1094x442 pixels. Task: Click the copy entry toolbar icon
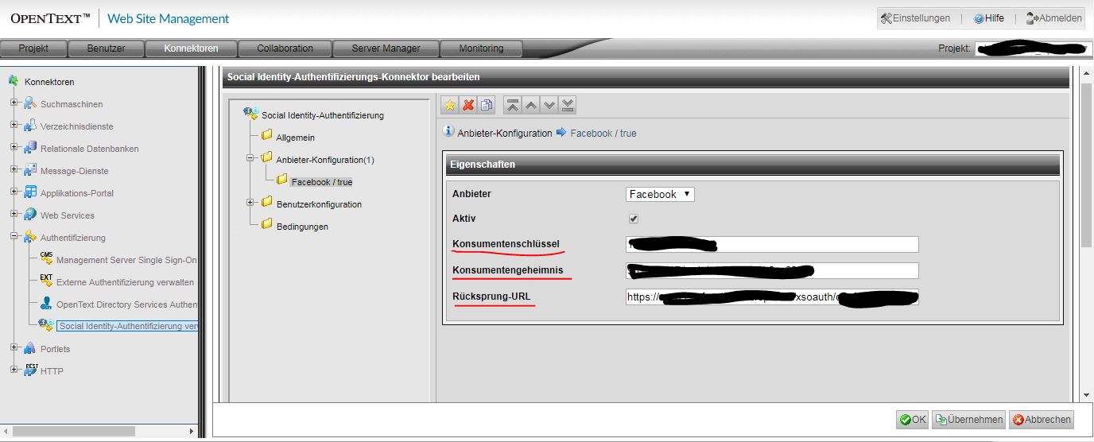pos(487,105)
